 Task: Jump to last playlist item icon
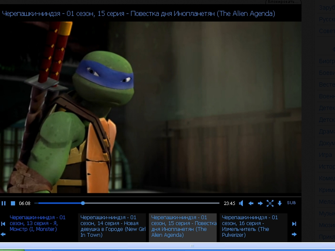click(294, 224)
